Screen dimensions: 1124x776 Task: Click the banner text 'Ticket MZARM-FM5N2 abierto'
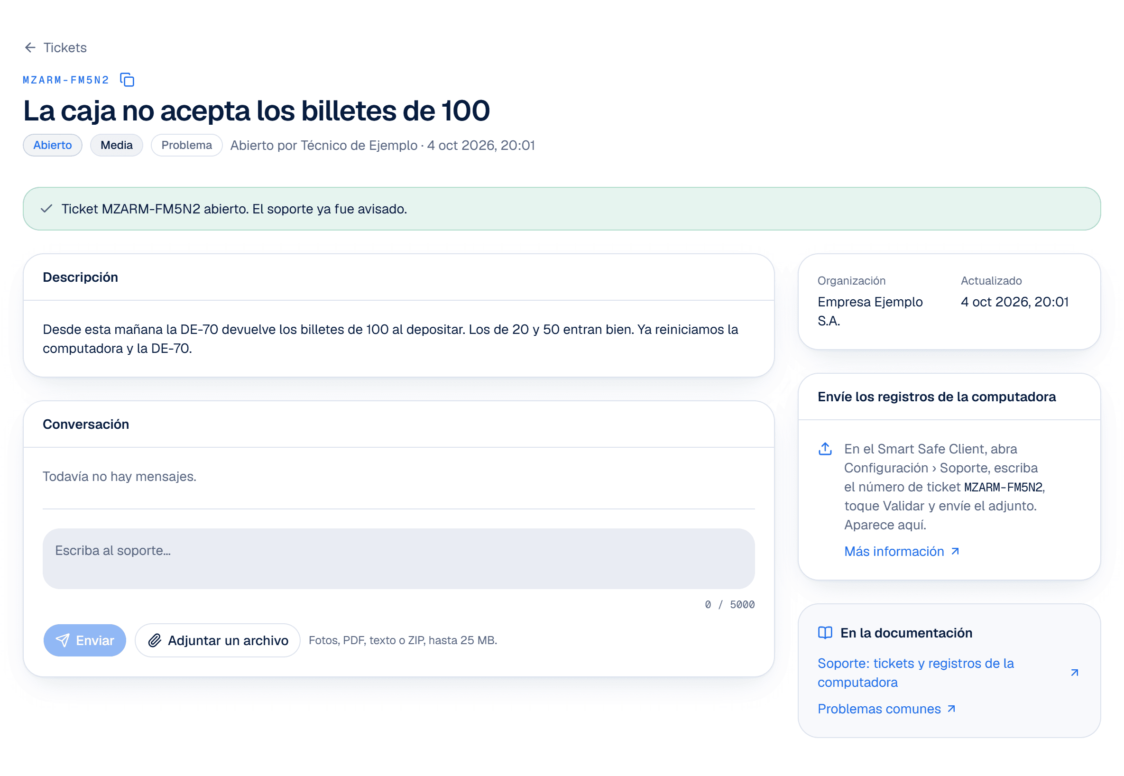click(x=155, y=209)
